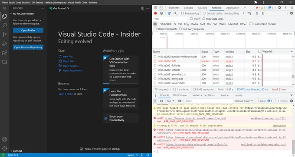Clear the console with the ban icon
Screen dimensions: 295x157
(161, 101)
